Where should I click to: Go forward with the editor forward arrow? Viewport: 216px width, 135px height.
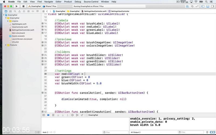50,11
